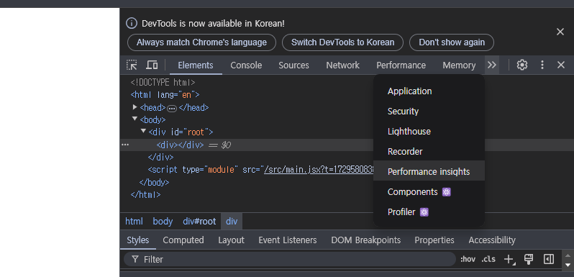The height and width of the screenshot is (277, 574).
Task: Collapse the body element node
Action: pyautogui.click(x=135, y=119)
